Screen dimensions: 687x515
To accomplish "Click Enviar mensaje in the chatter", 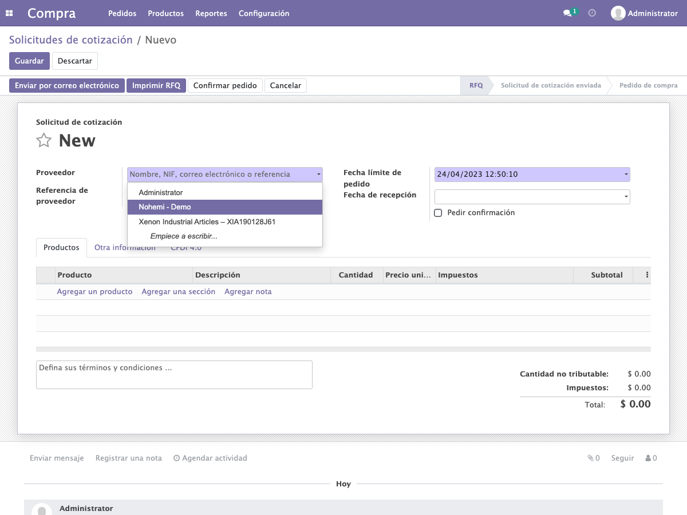I will click(x=57, y=458).
